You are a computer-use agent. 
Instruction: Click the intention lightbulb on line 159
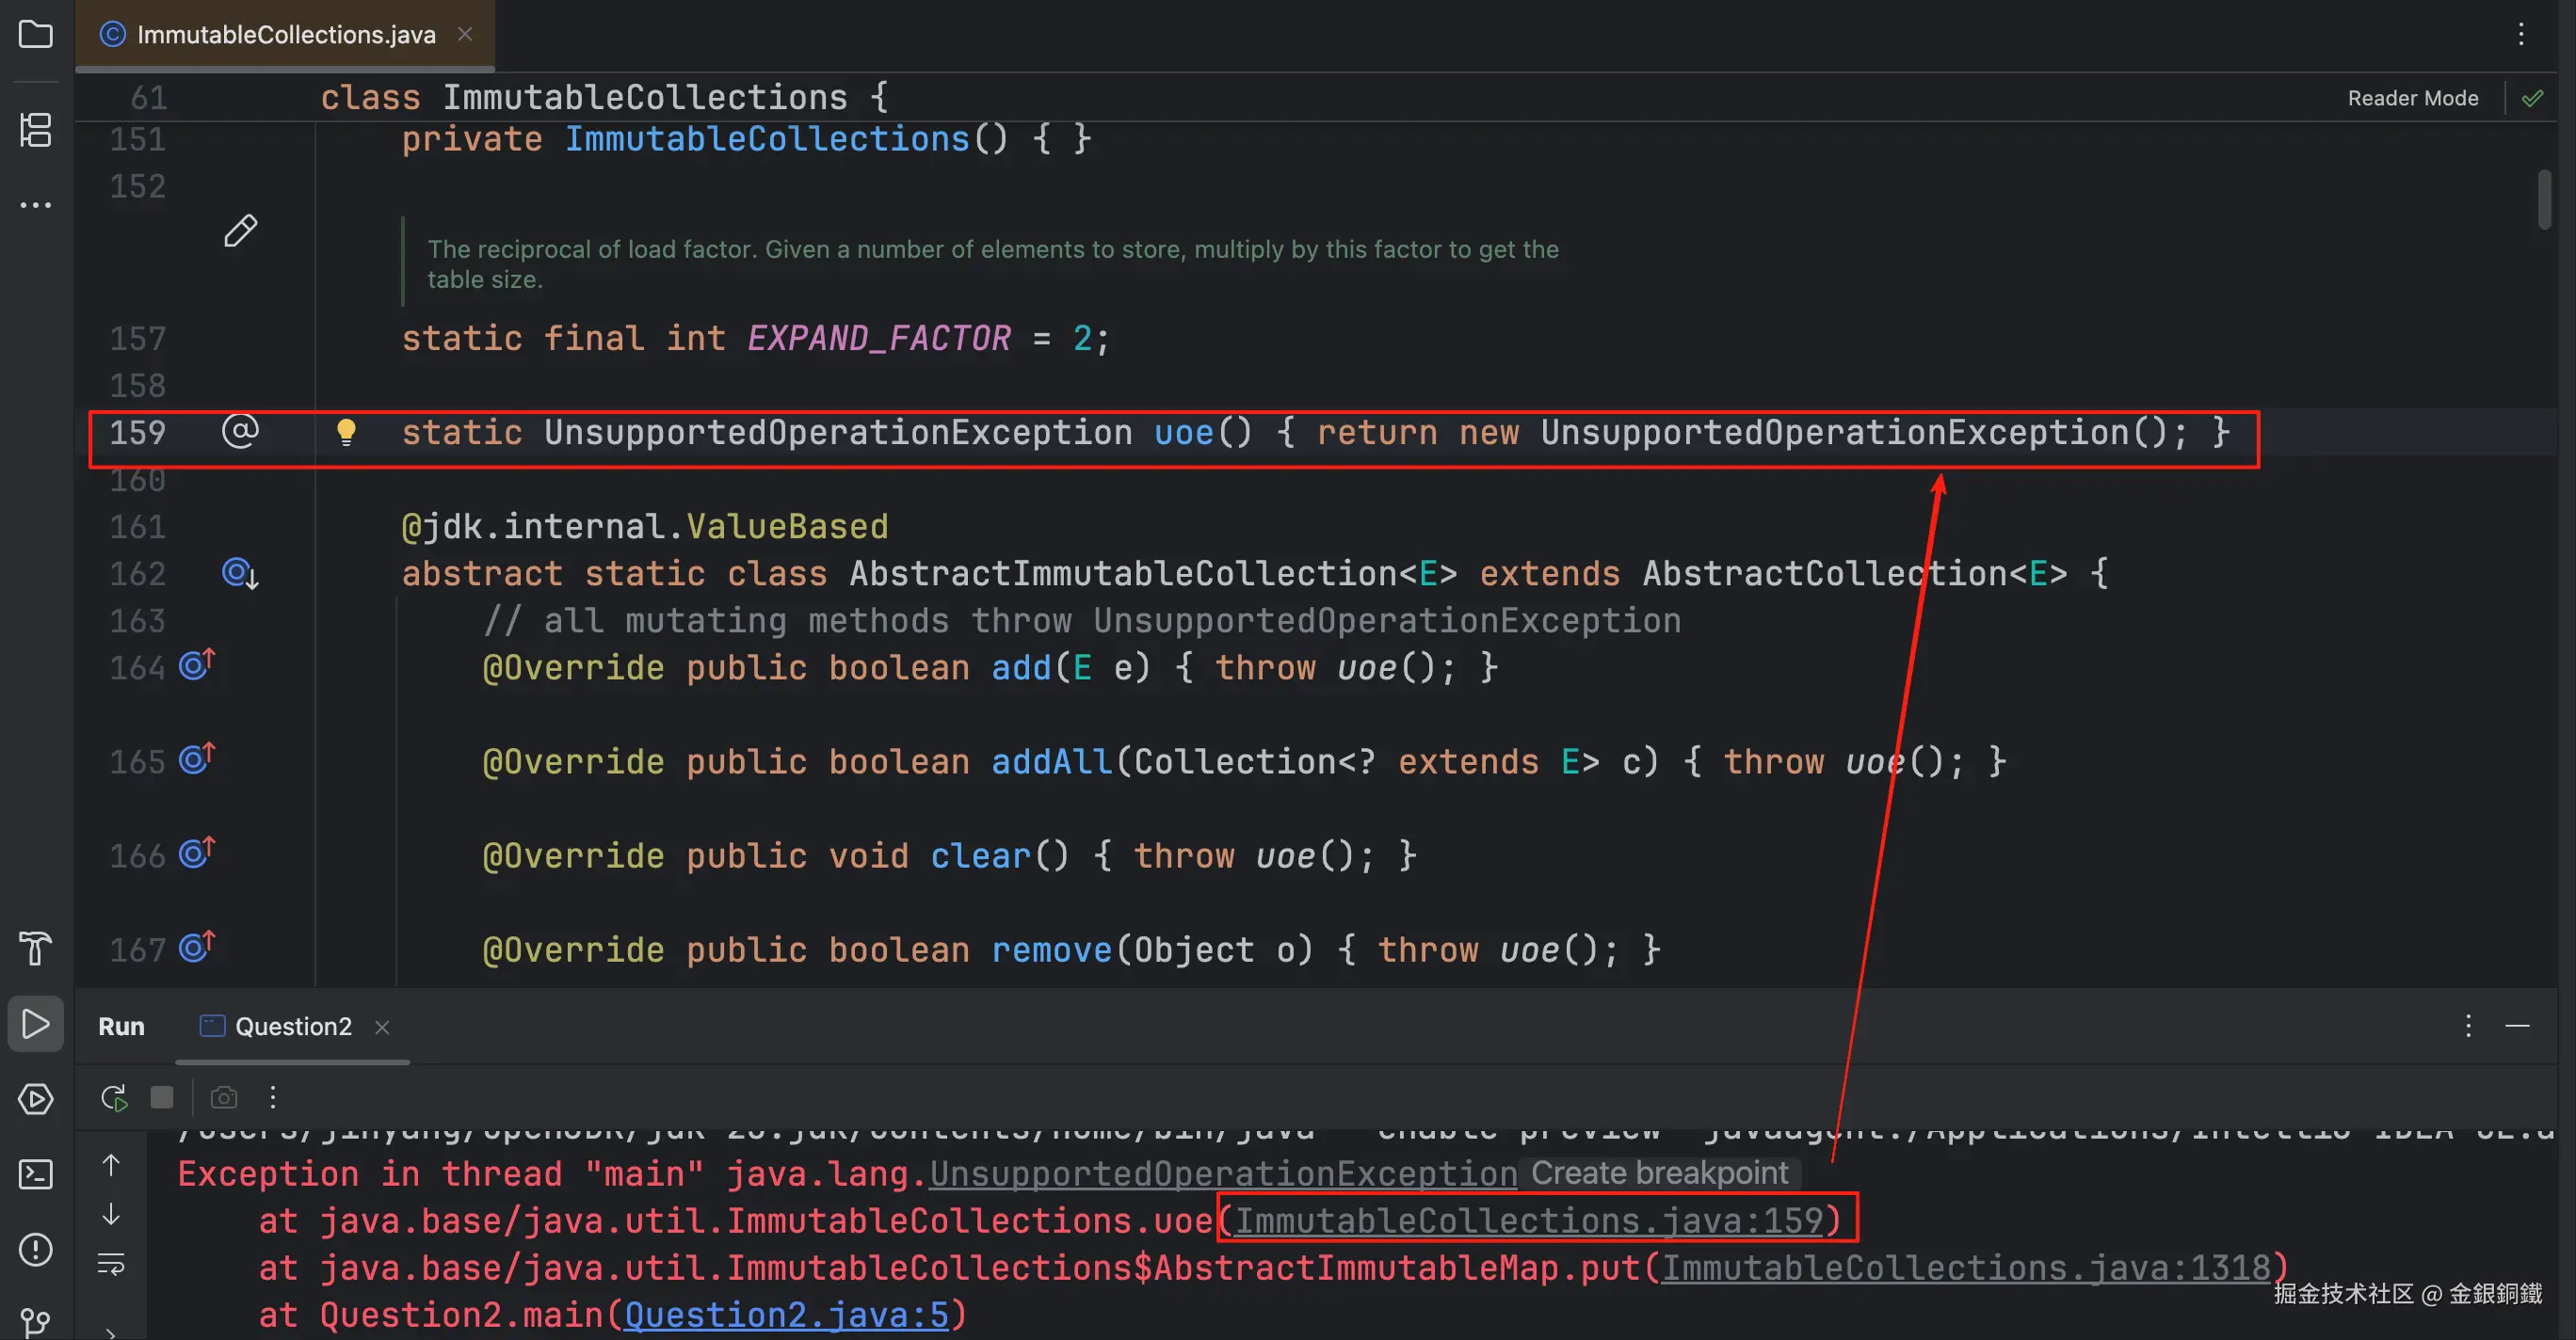[346, 432]
